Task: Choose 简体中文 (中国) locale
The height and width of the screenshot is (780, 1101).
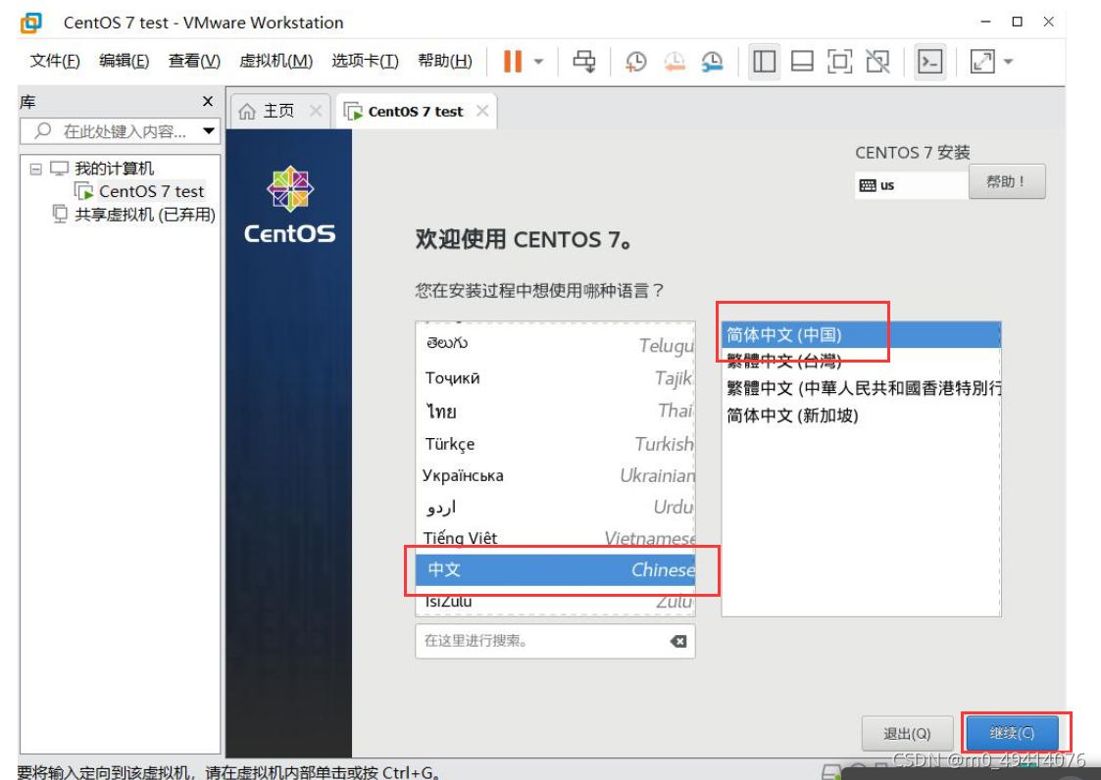Action: click(862, 335)
